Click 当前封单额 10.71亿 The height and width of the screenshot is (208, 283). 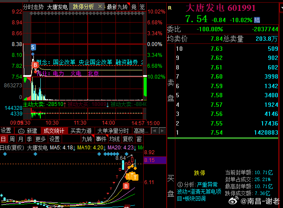coord(264,172)
